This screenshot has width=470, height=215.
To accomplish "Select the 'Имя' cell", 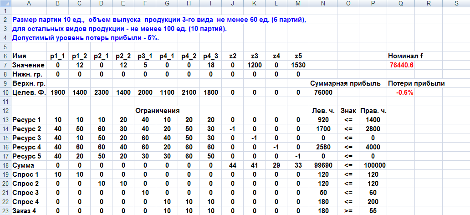I will coord(29,56).
